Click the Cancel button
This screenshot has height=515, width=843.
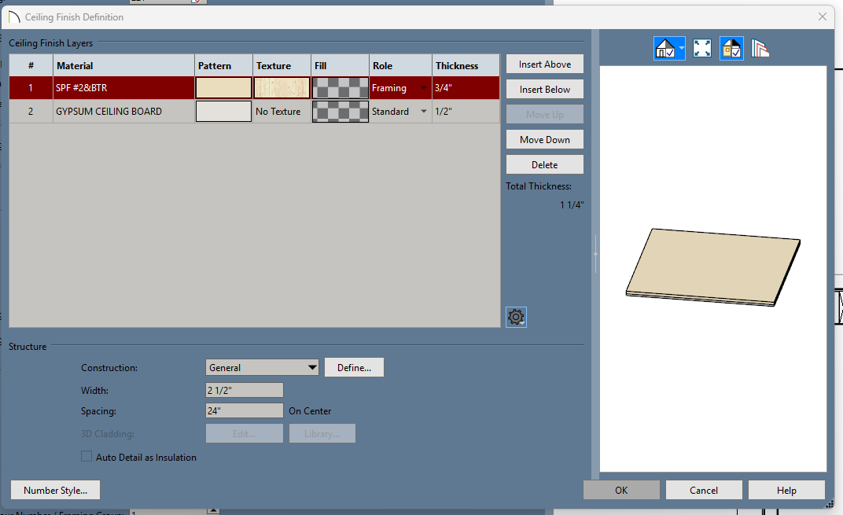tap(704, 490)
